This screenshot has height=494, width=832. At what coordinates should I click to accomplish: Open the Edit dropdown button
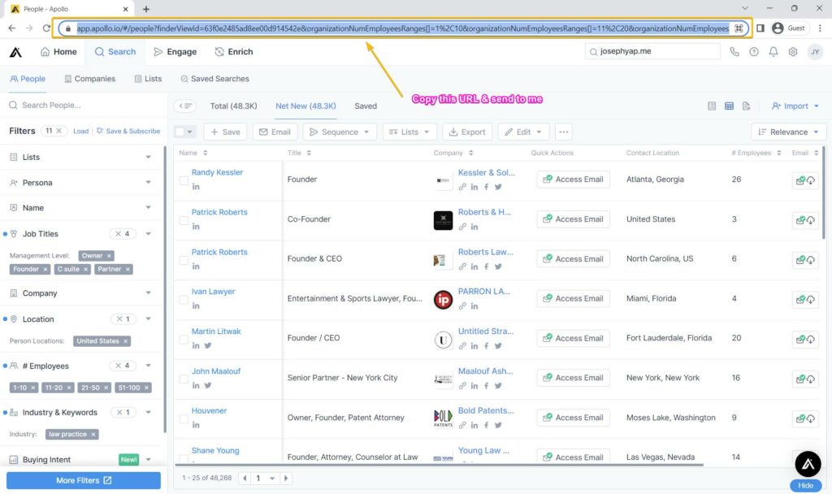523,132
